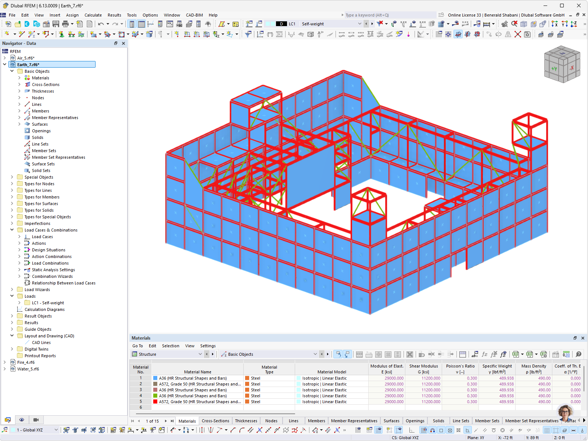Screen dimensions: 588x441
Task: Open the Calculate menu
Action: 93,15
